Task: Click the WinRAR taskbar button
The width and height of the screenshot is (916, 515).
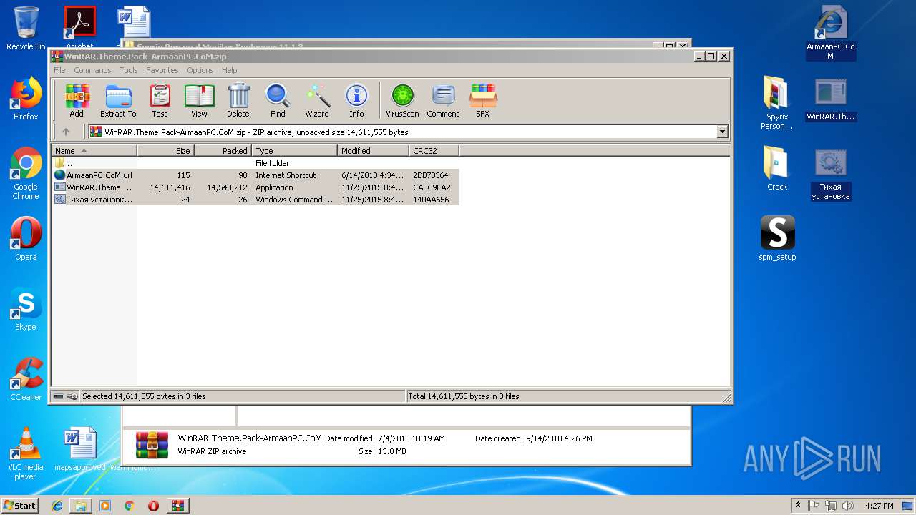Action: 178,506
